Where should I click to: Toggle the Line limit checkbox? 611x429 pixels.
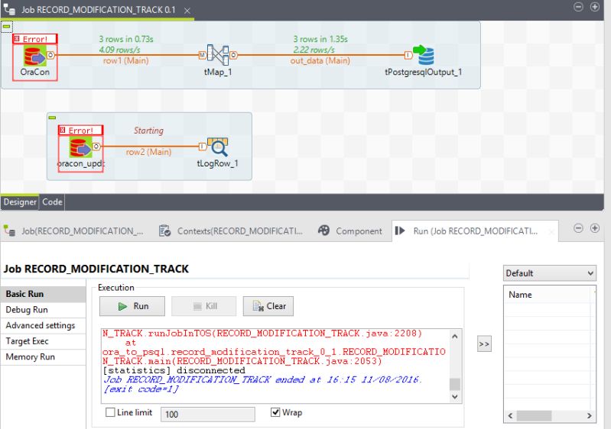[111, 412]
